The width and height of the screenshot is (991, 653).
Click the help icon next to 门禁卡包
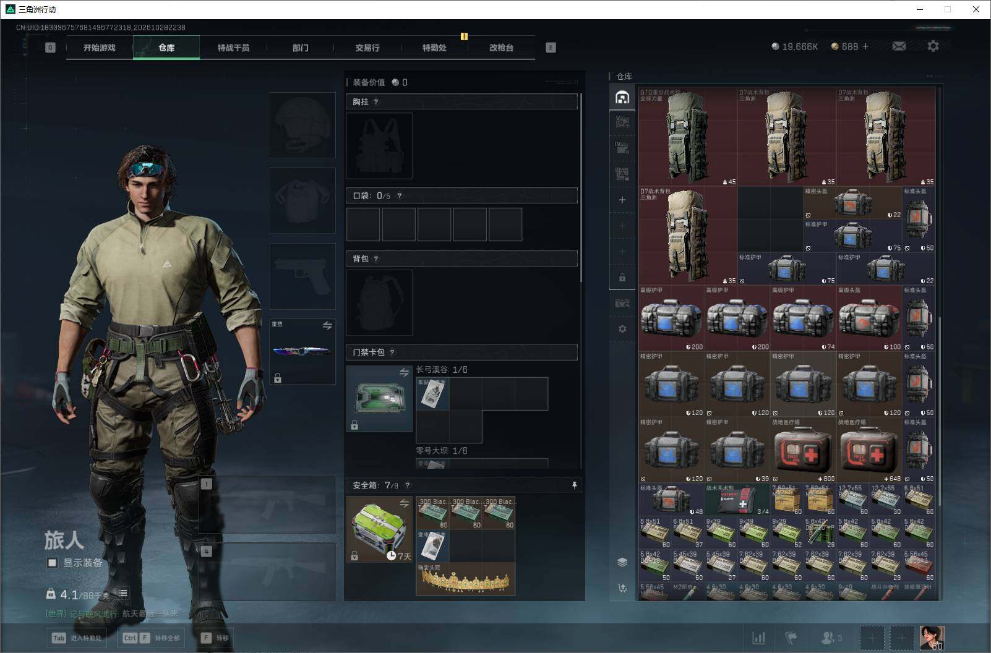coord(392,352)
